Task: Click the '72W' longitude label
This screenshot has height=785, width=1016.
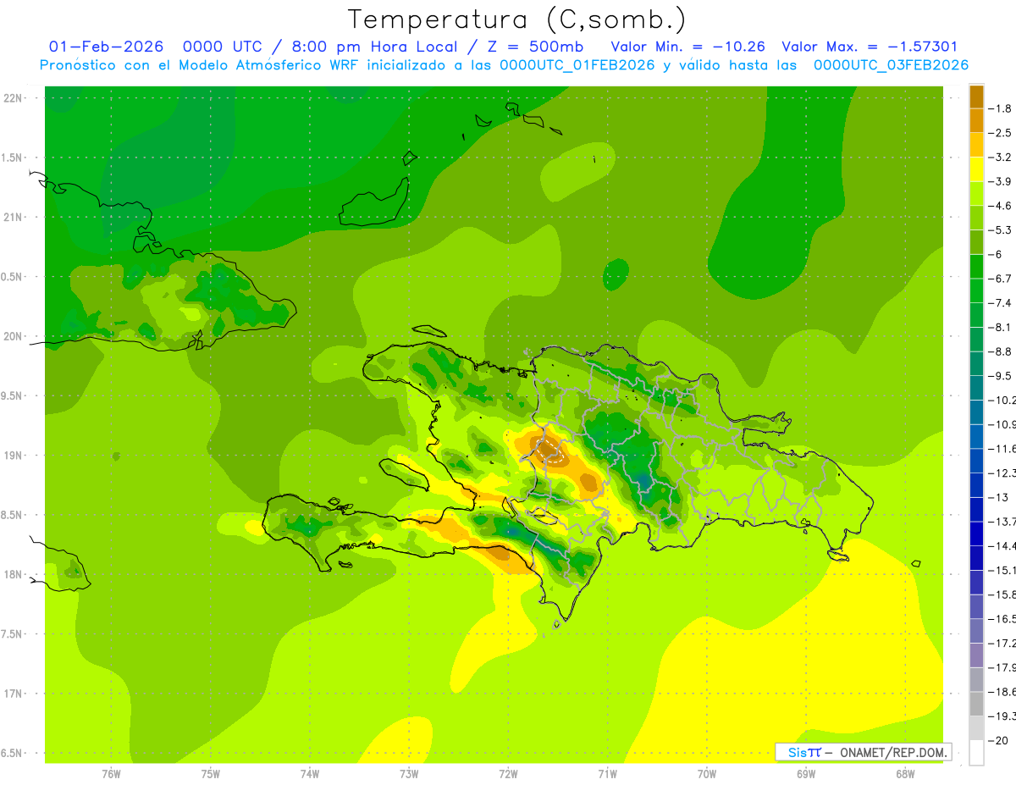Action: coord(508,774)
